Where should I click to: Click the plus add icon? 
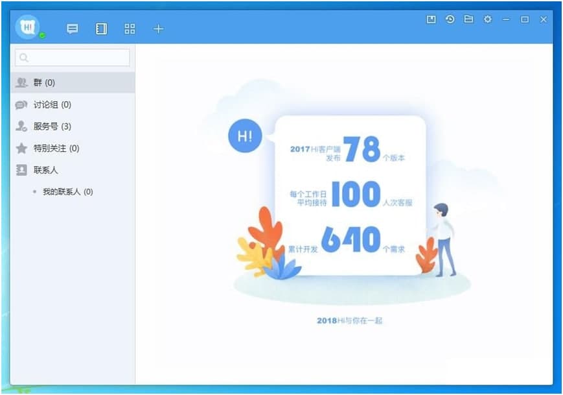pos(158,29)
